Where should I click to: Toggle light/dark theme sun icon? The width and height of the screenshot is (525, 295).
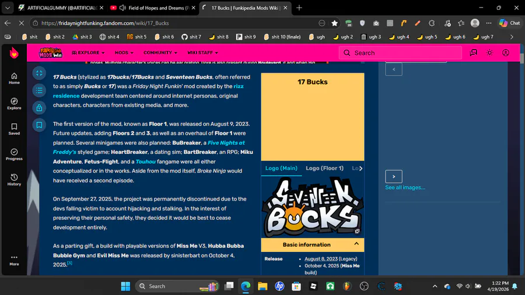(489, 53)
